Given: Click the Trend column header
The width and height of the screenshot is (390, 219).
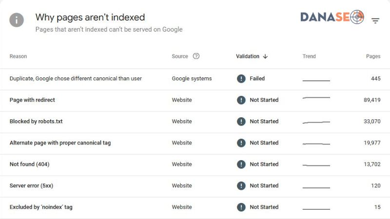Looking at the screenshot, I should [309, 56].
